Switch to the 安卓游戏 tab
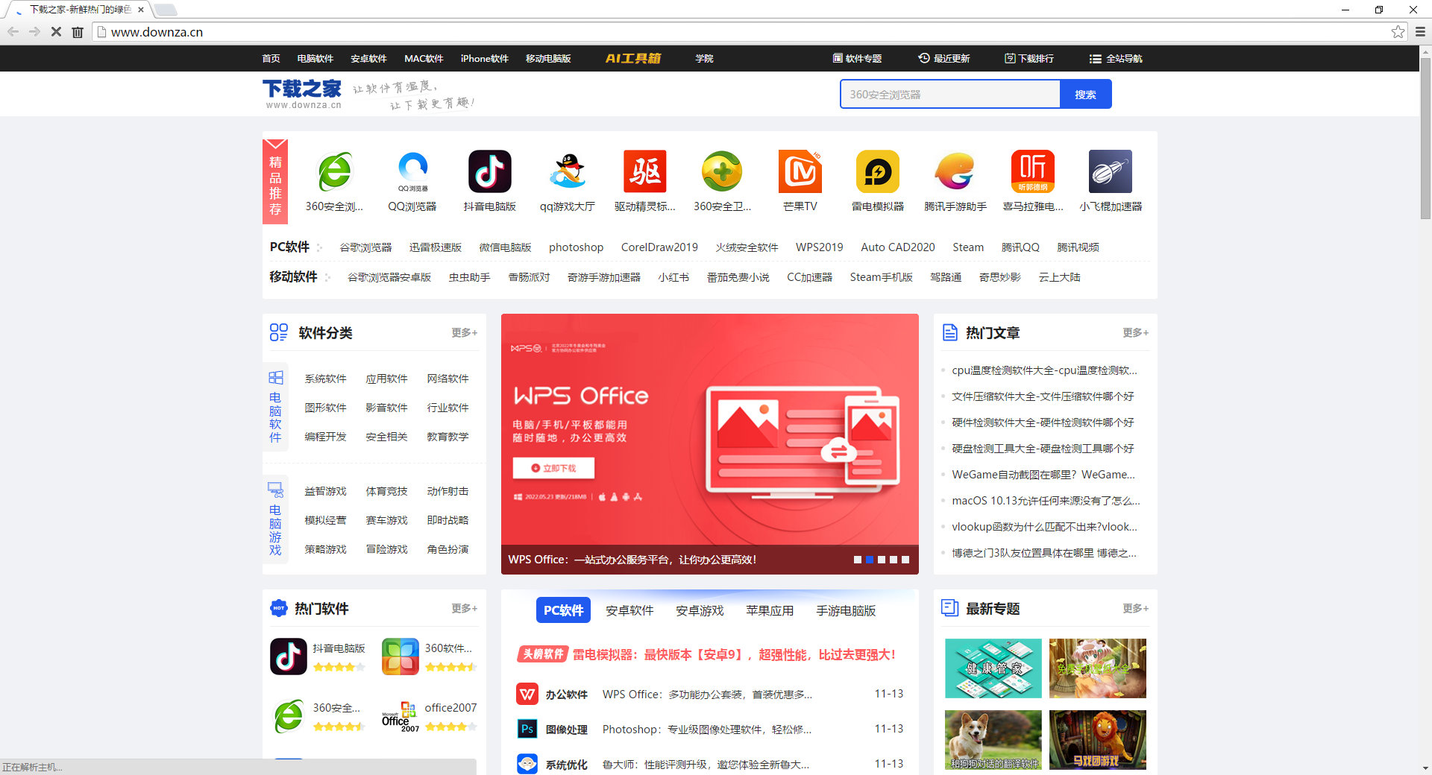1432x775 pixels. pyautogui.click(x=700, y=610)
